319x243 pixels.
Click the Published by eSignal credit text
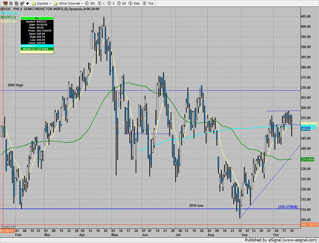tap(280, 240)
